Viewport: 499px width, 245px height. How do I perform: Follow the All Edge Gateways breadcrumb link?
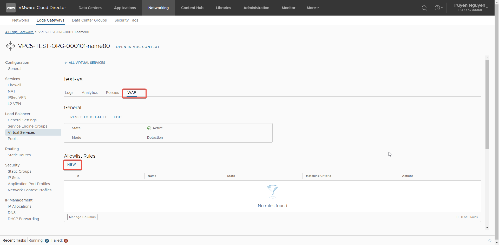(19, 32)
